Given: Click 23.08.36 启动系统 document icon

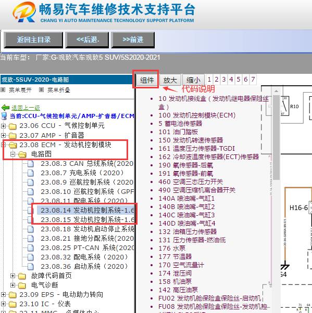Looking at the screenshot, I should click(31, 267).
